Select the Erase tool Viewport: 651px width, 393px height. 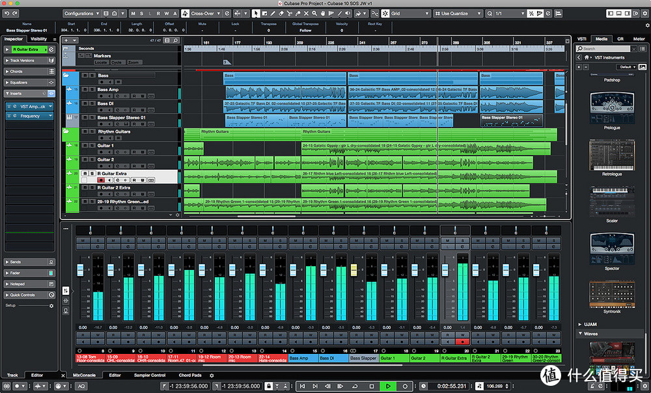pyautogui.click(x=281, y=13)
